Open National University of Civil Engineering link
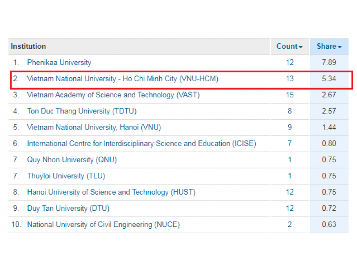 coord(103,224)
